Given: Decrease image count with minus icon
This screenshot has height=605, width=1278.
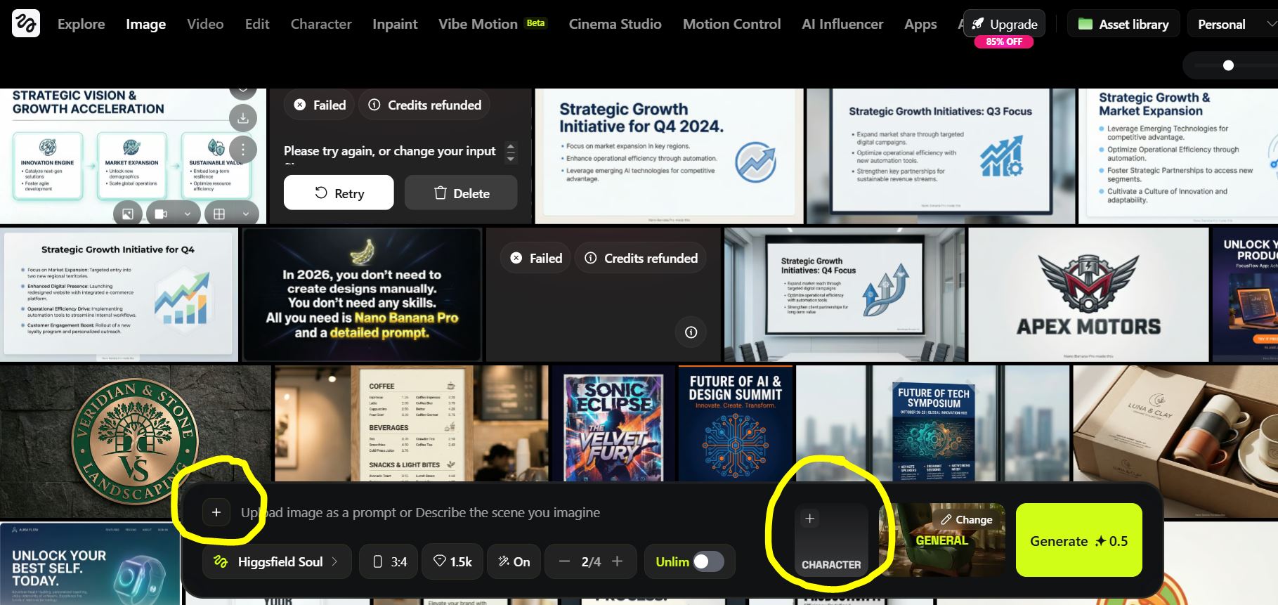Looking at the screenshot, I should tap(564, 561).
